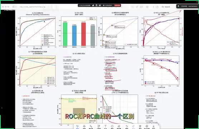Redo the annotation stroke
Image resolution: width=199 pixels, height=129 pixels.
click(134, 126)
